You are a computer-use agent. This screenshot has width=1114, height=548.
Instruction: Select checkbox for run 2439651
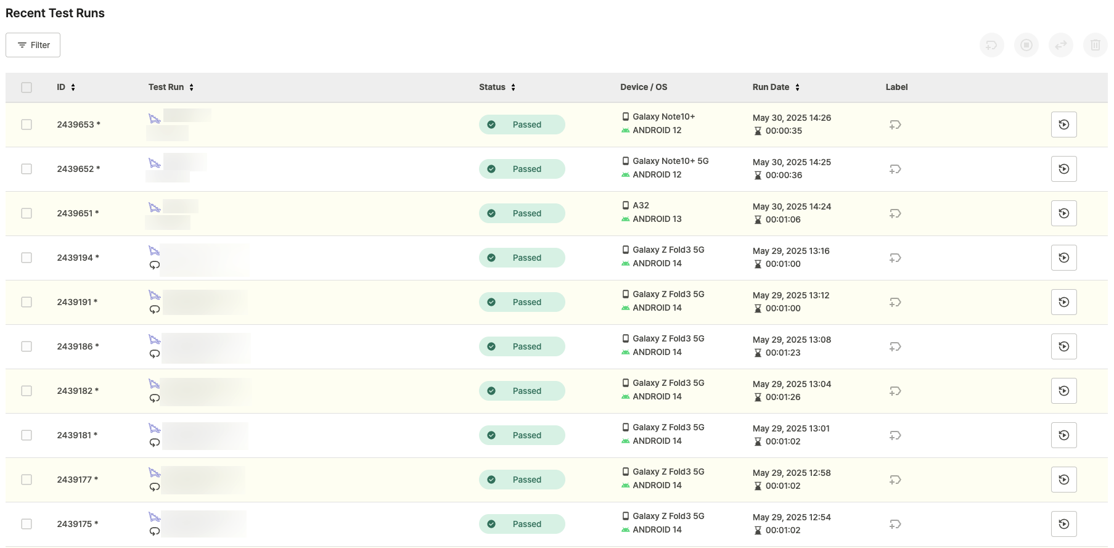tap(27, 213)
